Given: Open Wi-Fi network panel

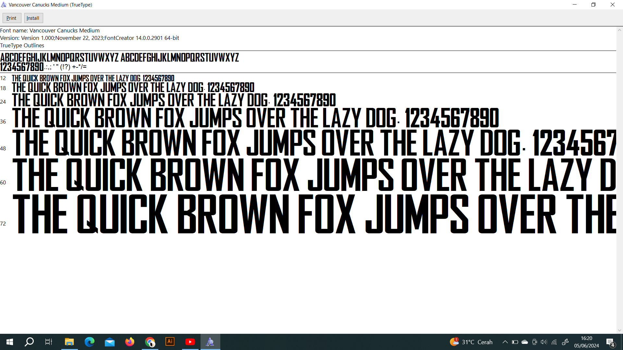Looking at the screenshot, I should (554, 342).
